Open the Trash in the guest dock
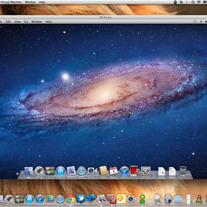Screen dimensions: 207x207 183,171
